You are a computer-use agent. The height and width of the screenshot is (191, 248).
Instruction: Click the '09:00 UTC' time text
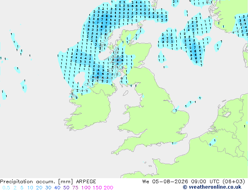pyautogui.click(x=206, y=182)
